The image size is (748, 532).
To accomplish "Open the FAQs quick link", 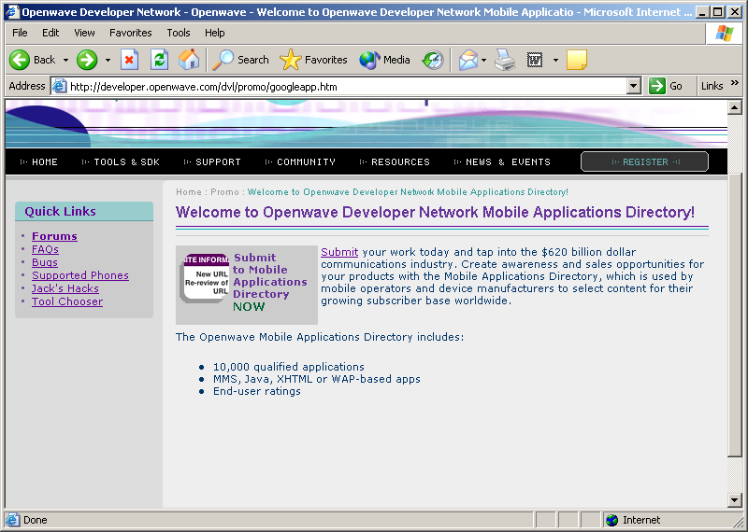I will (x=45, y=249).
